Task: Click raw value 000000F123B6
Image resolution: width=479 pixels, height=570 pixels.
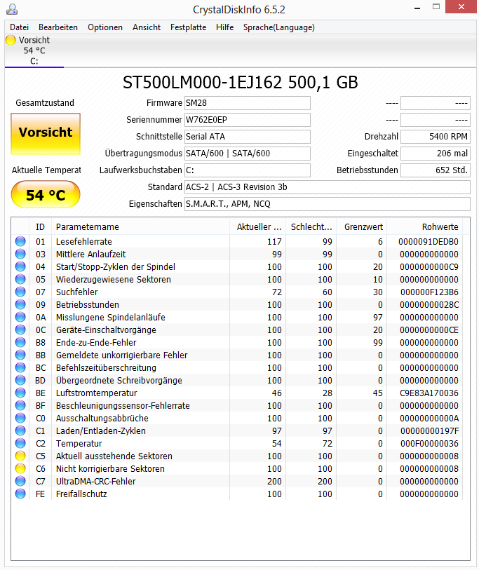Action: coord(429,292)
